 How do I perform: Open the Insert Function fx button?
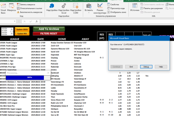tap(37, 22)
